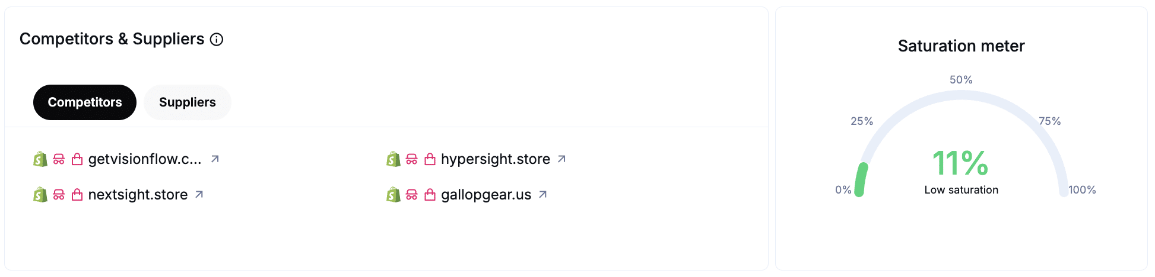Visit nextsight.store competitor link

click(138, 195)
